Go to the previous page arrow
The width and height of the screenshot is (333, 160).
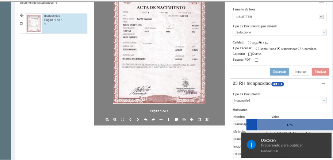click(130, 119)
